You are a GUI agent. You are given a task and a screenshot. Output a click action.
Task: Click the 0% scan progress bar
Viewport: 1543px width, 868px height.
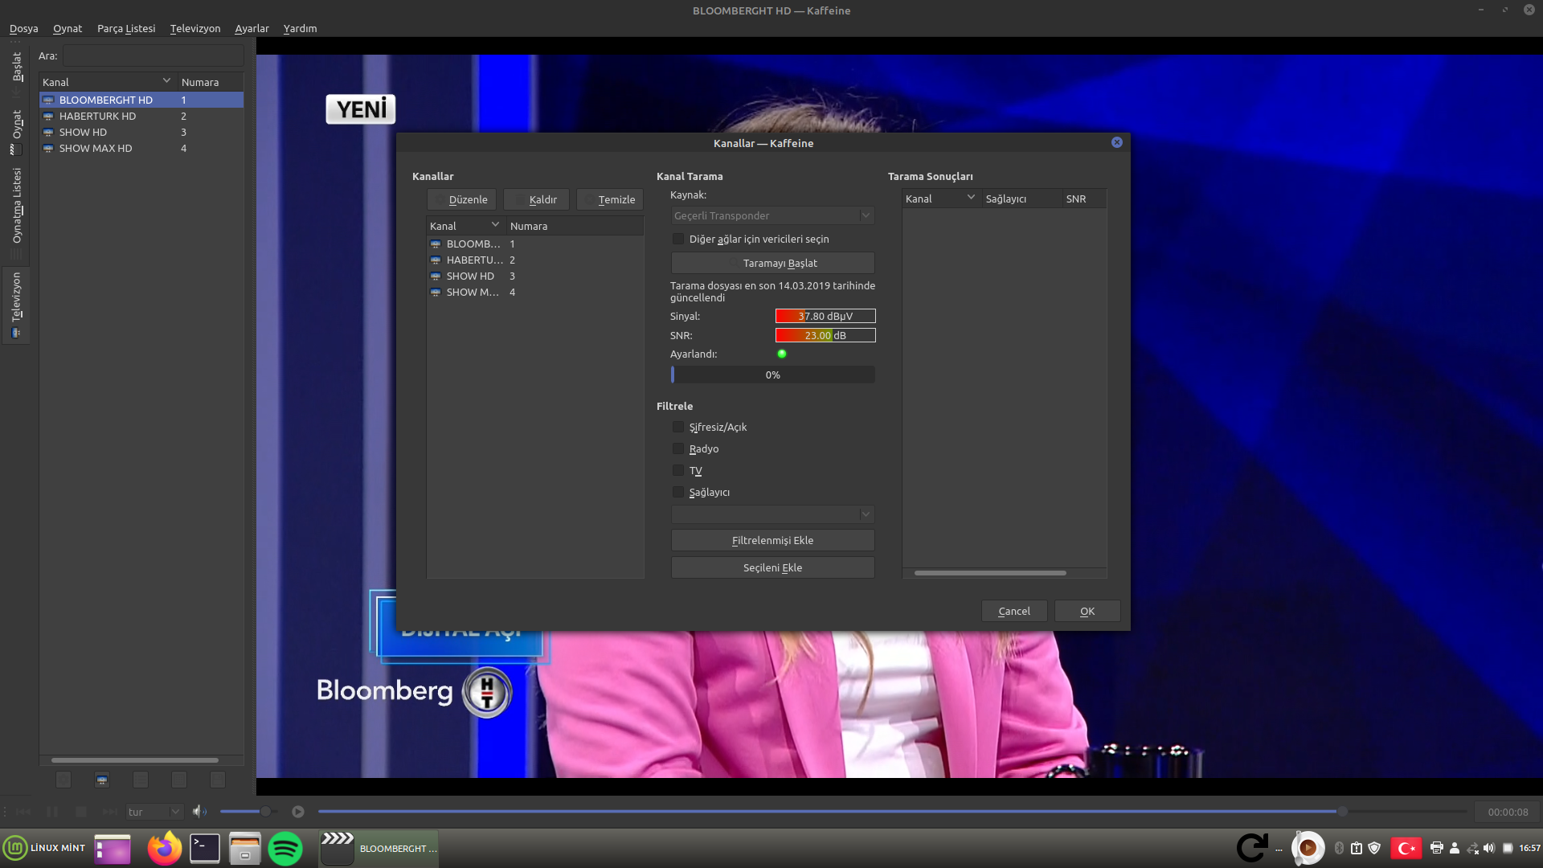pyautogui.click(x=772, y=375)
